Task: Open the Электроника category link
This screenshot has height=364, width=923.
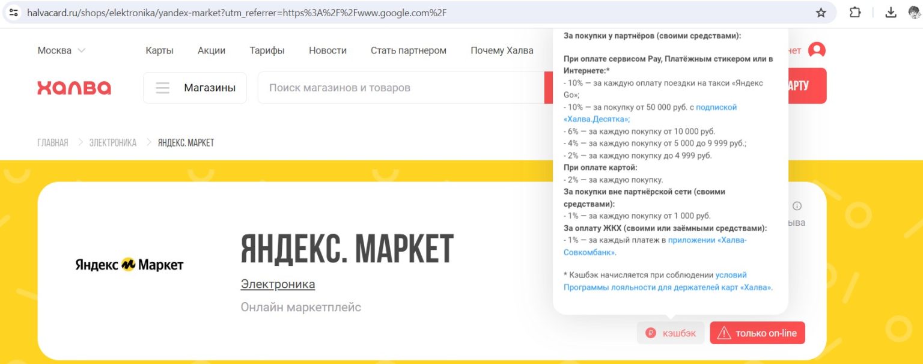Action: coord(278,284)
